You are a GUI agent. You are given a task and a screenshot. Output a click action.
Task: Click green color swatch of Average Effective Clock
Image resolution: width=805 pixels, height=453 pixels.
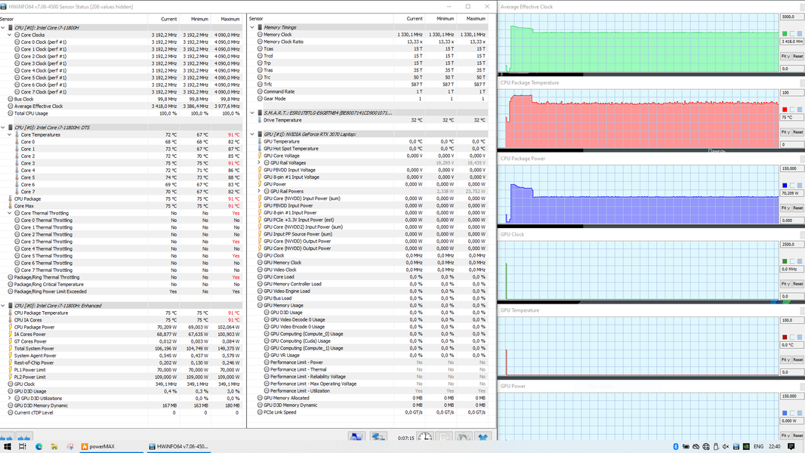click(785, 34)
